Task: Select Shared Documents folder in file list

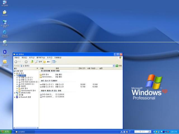Action: 44,75
